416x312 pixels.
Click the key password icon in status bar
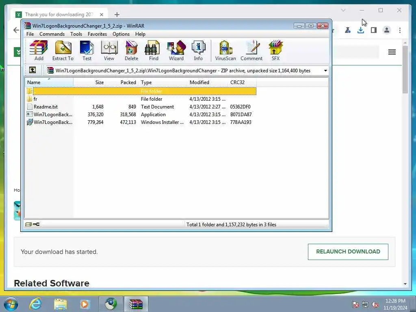tap(36, 224)
